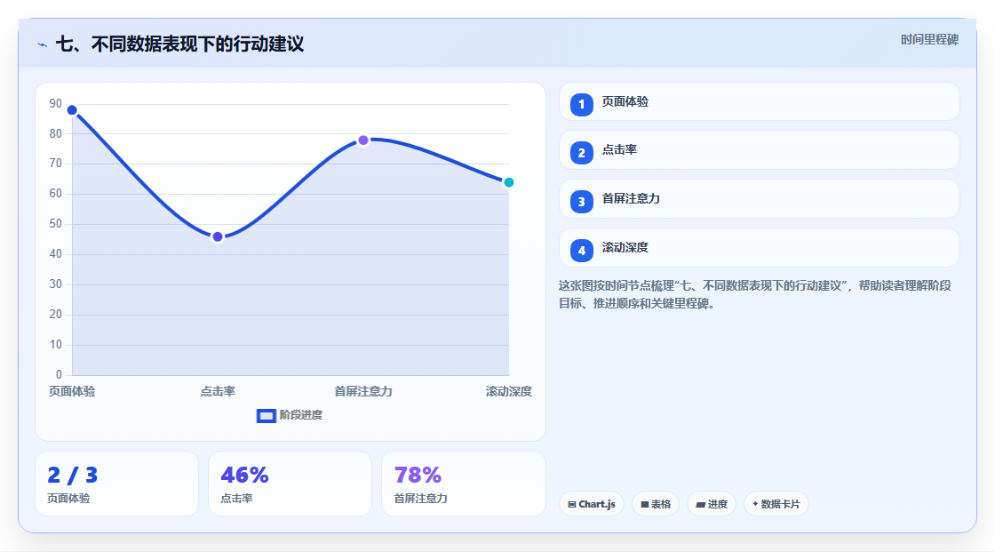Select the purple 首屏注意力 data point
Screen dimensions: 995x552
pos(363,140)
